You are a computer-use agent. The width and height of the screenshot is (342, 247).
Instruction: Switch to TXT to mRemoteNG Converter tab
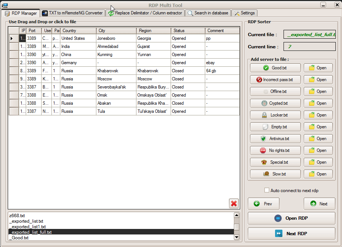pos(72,13)
